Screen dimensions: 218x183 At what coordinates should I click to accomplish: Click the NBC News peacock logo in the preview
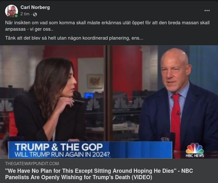click(x=195, y=150)
